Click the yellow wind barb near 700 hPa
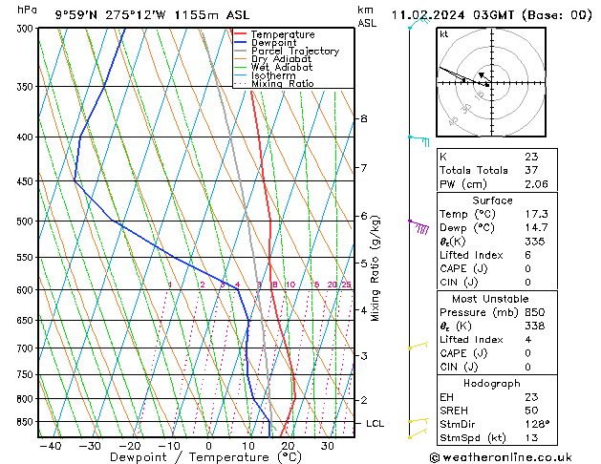 tap(416, 347)
